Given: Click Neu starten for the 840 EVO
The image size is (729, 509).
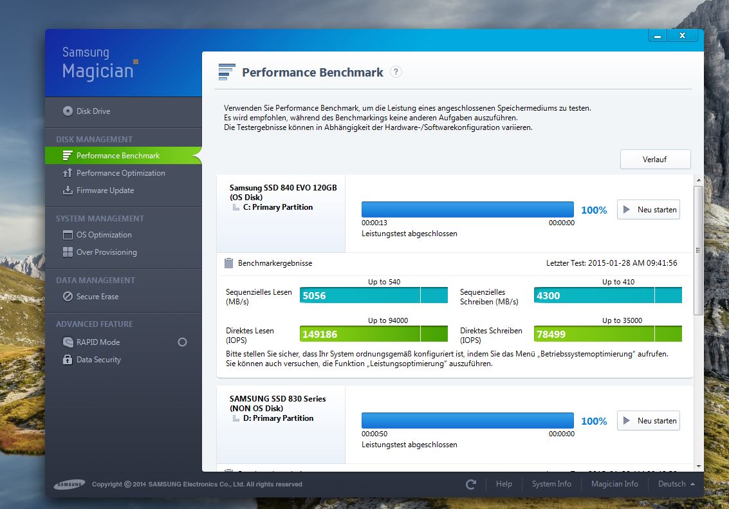Looking at the screenshot, I should pyautogui.click(x=648, y=210).
